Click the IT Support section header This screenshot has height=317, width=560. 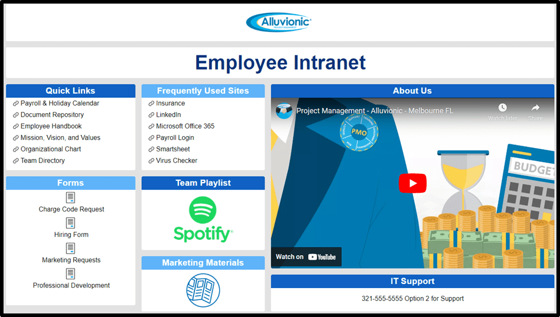[412, 282]
